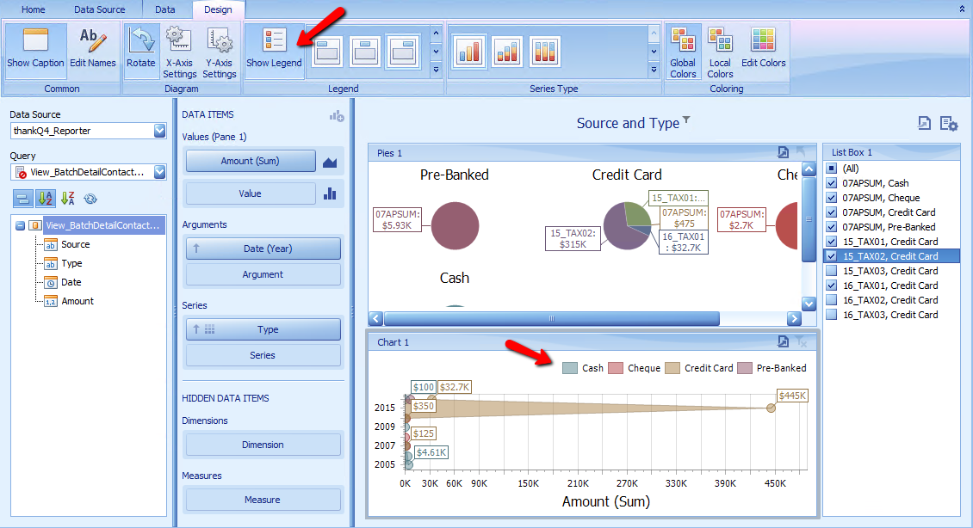Choose the third stacked bar series type
The height and width of the screenshot is (528, 973).
[545, 52]
